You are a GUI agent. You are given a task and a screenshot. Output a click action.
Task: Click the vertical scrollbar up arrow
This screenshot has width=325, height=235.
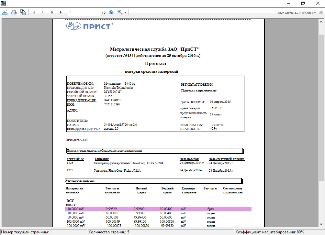pos(321,21)
